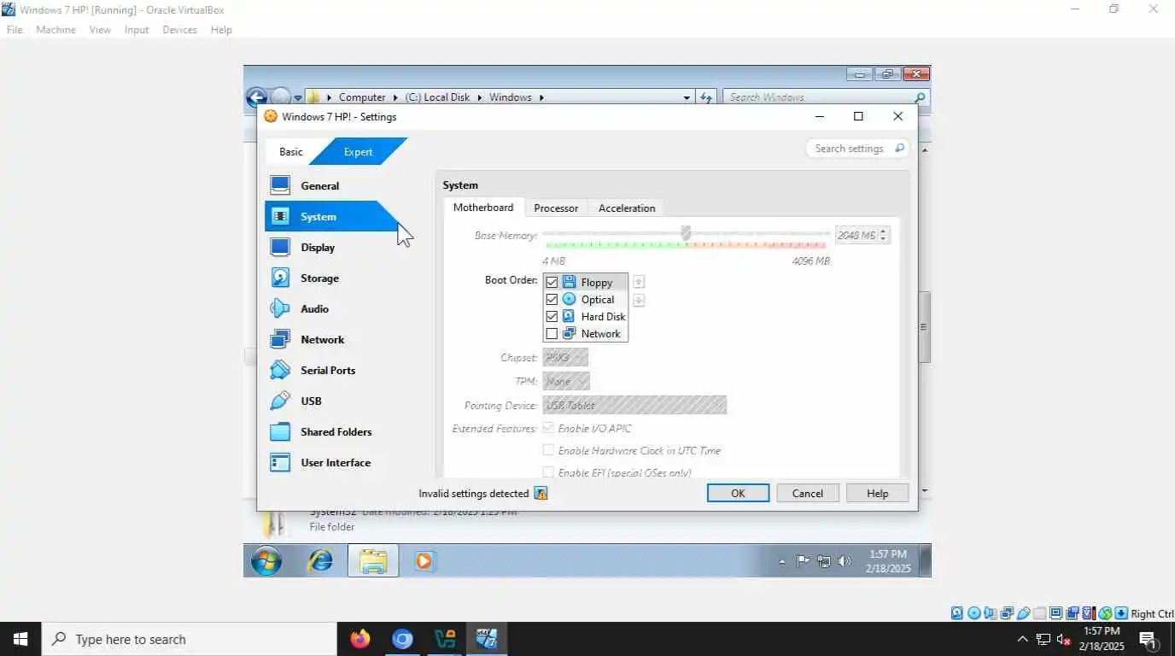Click the settings panel vertical scrollbar handle
Screen dimensions: 1175x656
point(924,327)
